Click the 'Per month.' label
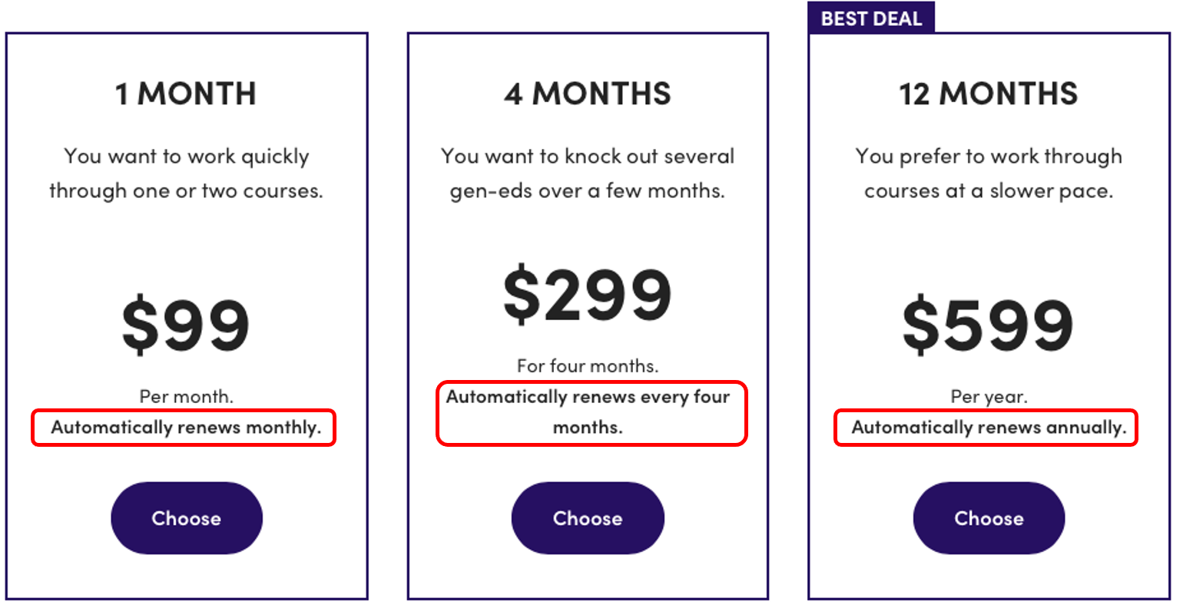 coord(186,397)
